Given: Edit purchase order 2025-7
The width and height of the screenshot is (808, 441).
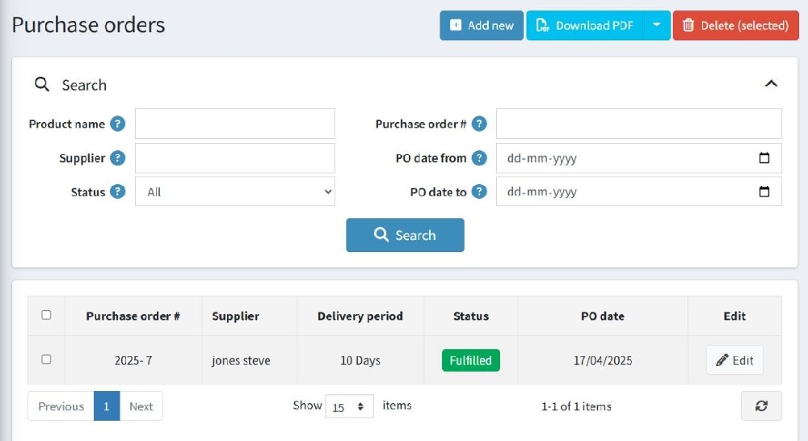Looking at the screenshot, I should (734, 360).
